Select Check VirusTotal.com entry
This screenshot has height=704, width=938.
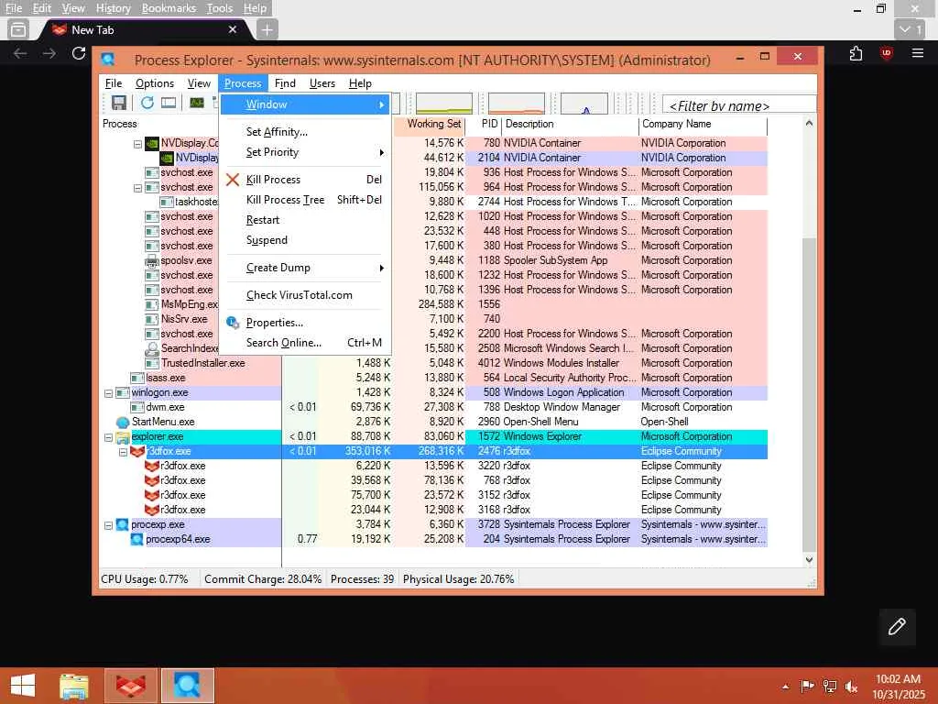(305, 295)
